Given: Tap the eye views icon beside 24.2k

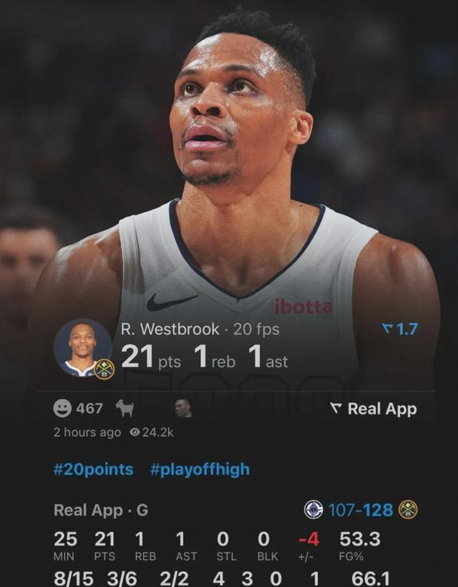Looking at the screenshot, I should pyautogui.click(x=134, y=432).
